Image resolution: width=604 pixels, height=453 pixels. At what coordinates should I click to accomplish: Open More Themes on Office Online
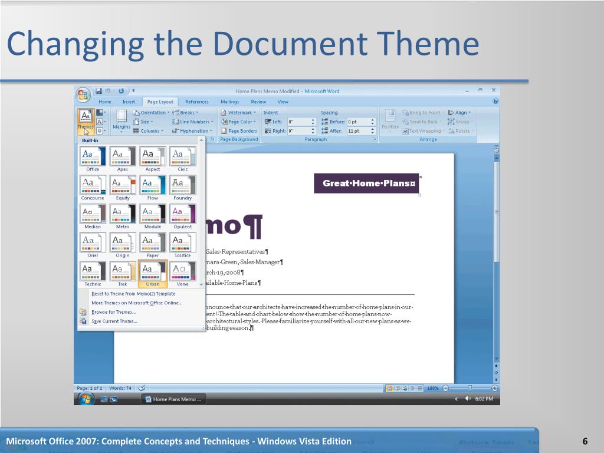coord(137,303)
